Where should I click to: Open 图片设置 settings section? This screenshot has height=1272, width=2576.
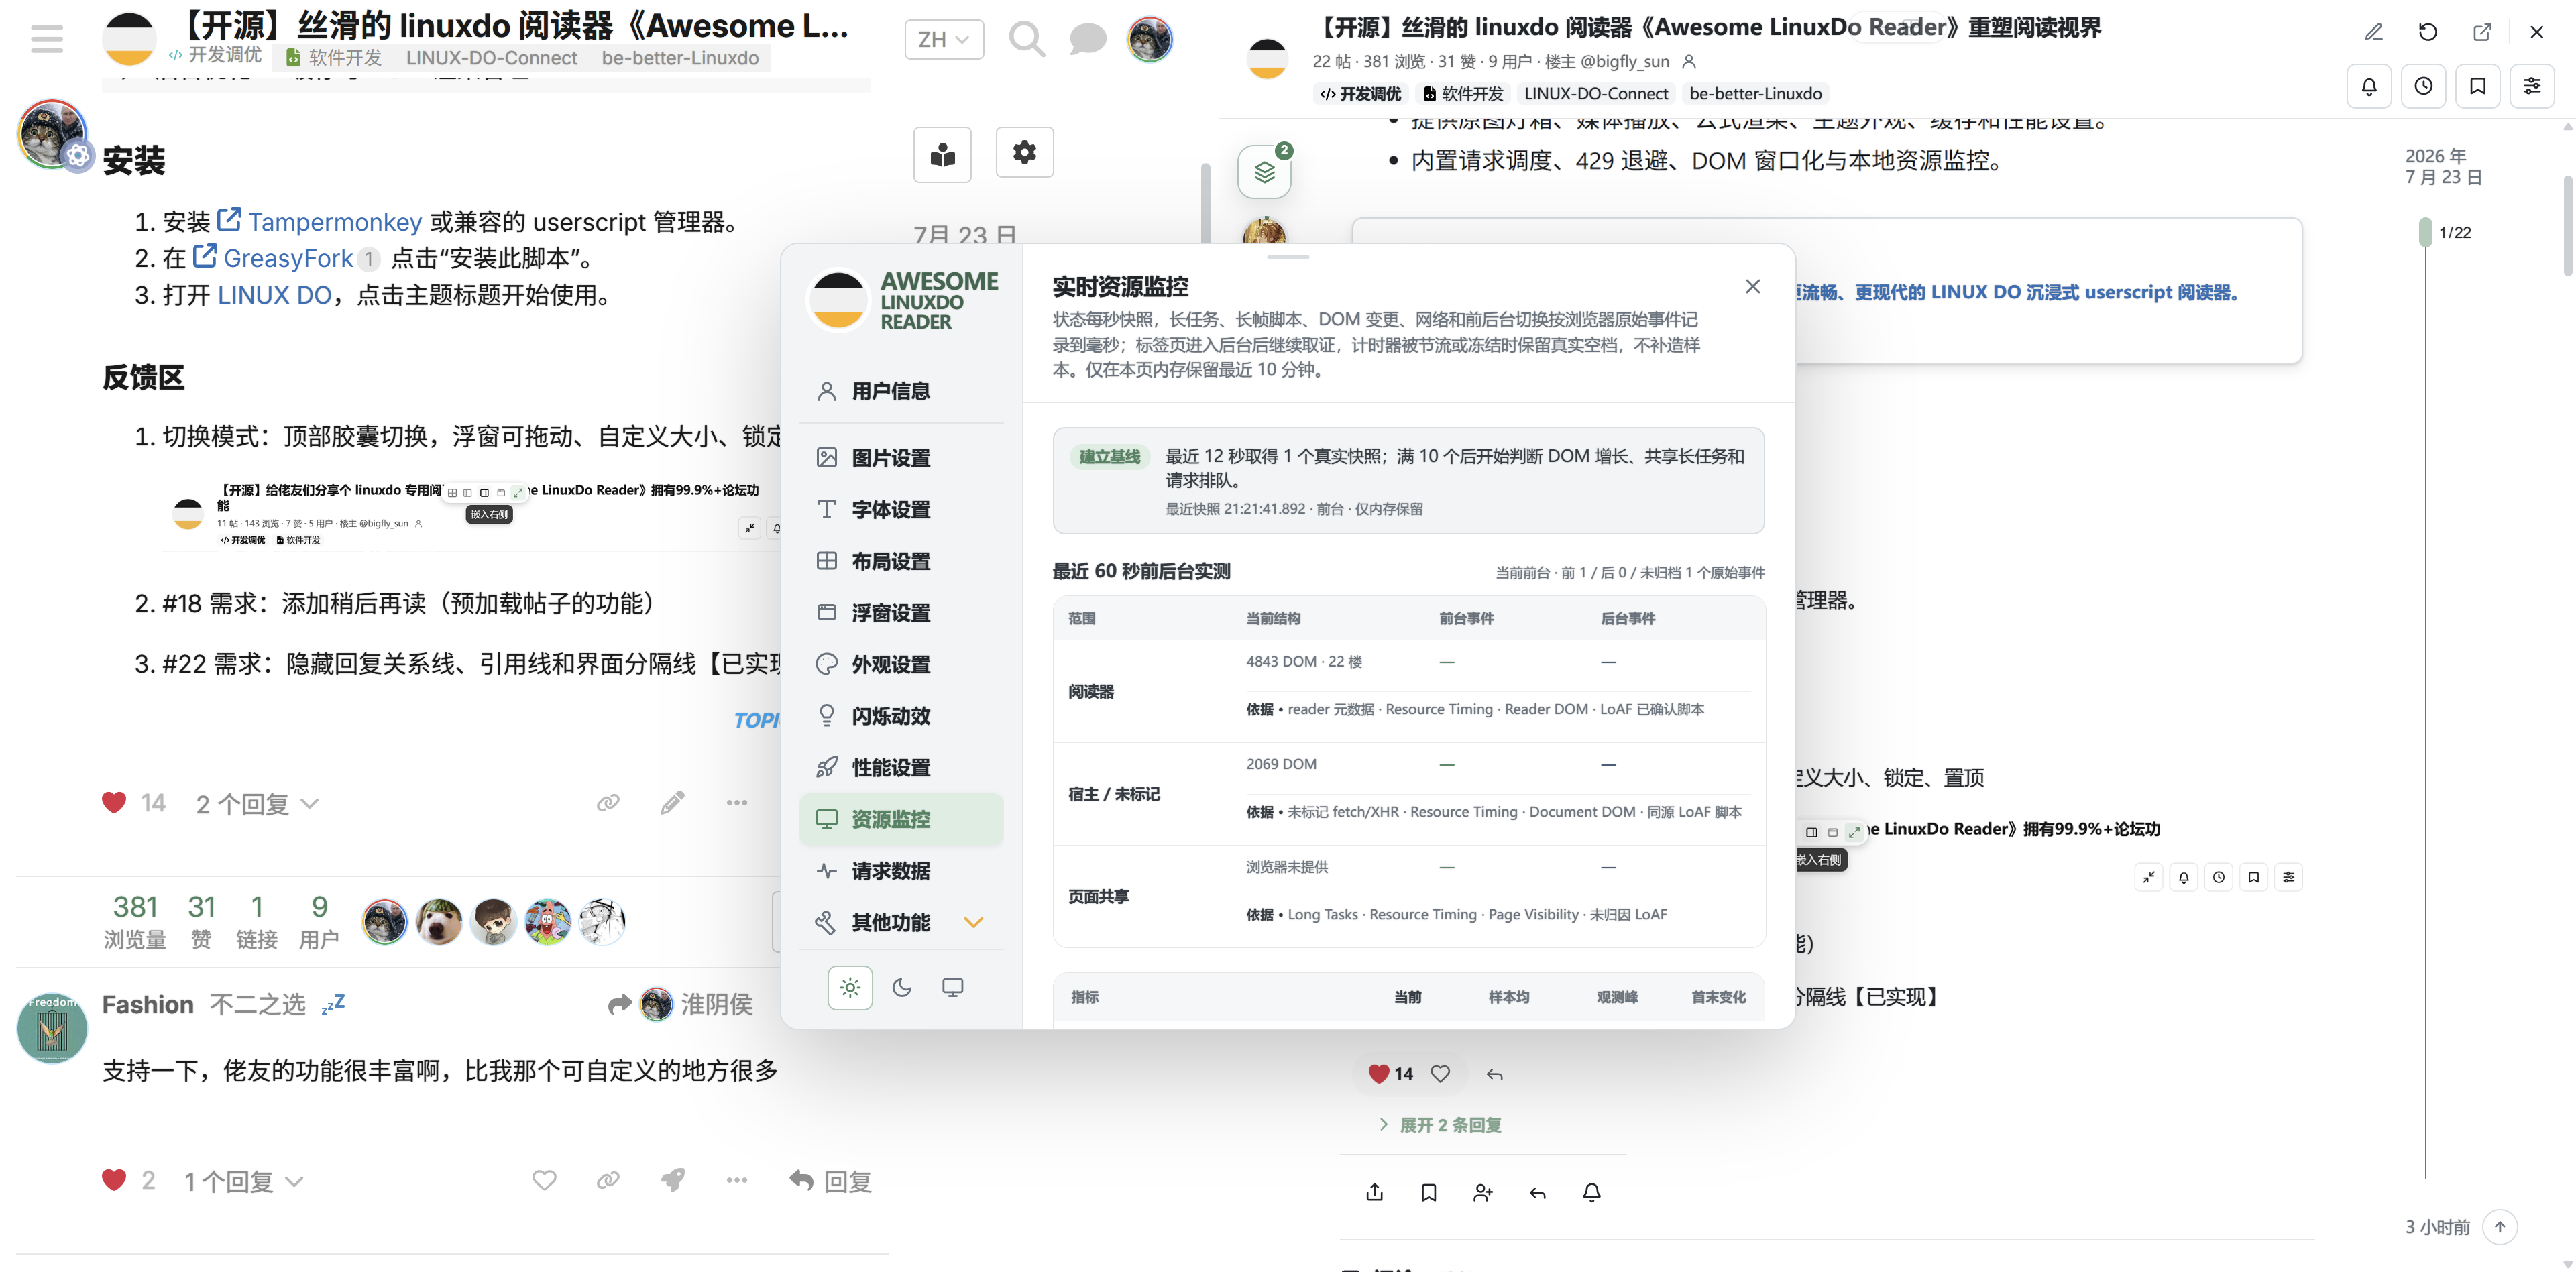tap(901, 458)
